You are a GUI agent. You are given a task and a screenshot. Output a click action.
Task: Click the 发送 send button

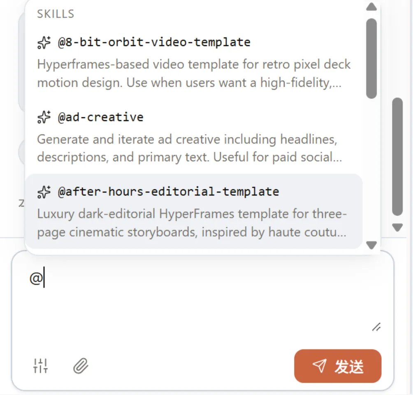click(x=338, y=366)
